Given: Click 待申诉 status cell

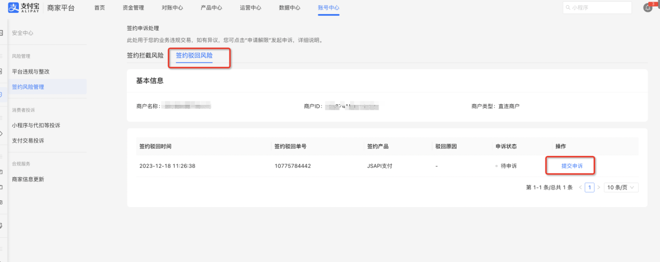Looking at the screenshot, I should click(506, 166).
